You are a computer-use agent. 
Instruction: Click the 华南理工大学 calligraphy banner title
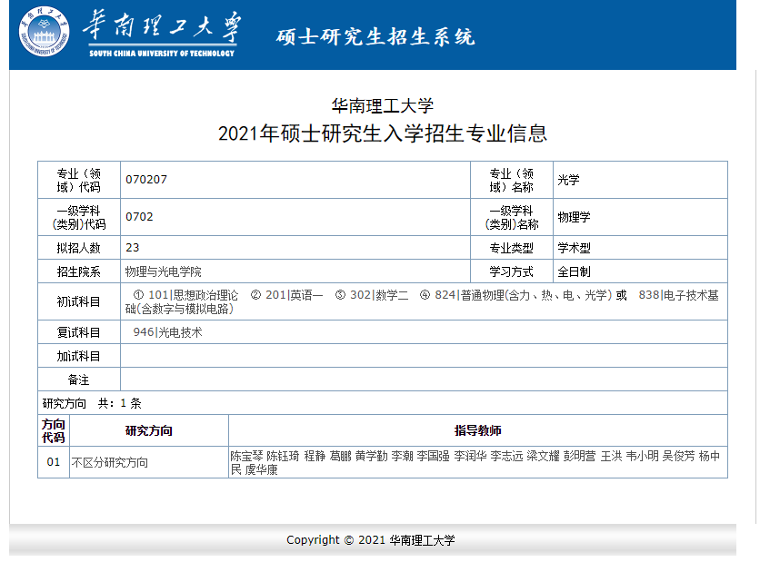point(162,27)
